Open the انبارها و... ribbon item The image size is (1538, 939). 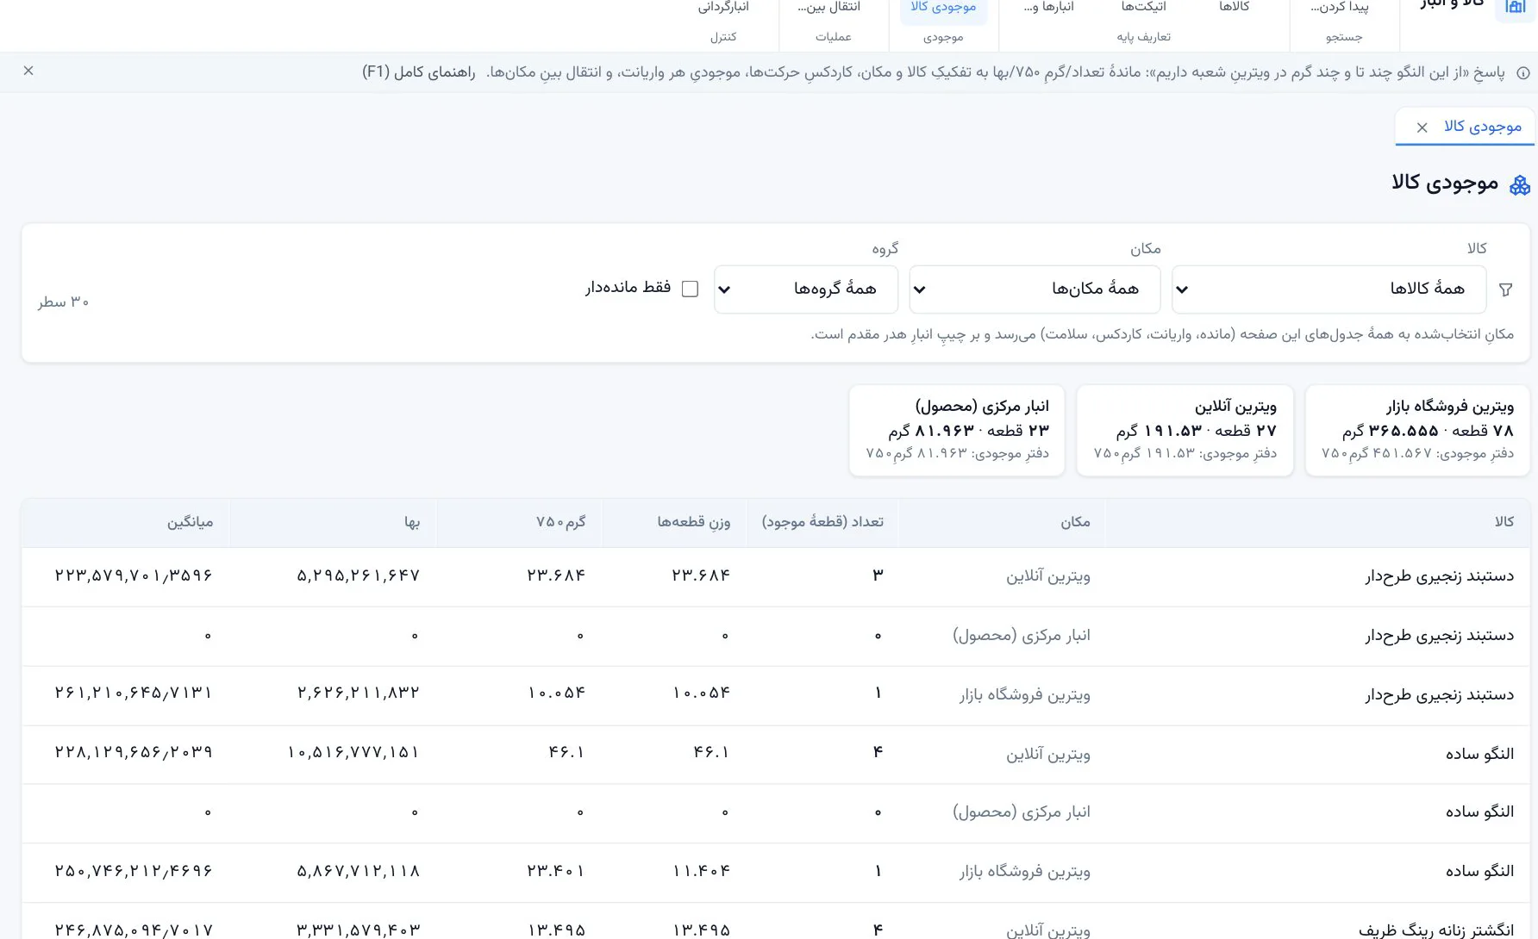1048,9
